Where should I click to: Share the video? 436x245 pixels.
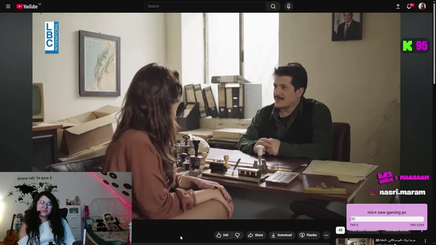[x=255, y=235]
